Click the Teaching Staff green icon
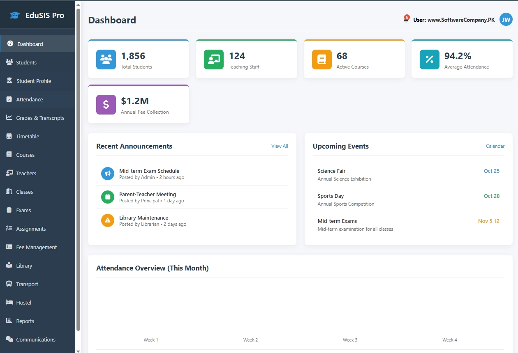This screenshot has height=353, width=518. pos(214,60)
